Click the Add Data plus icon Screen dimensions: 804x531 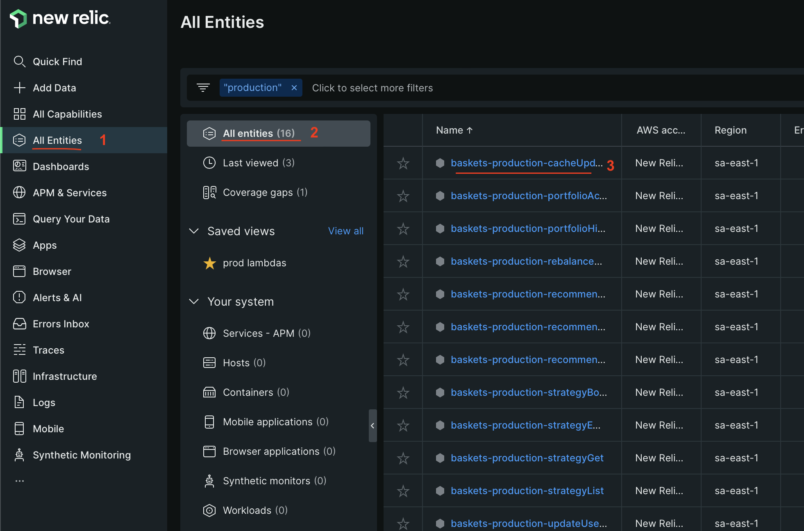[20, 88]
